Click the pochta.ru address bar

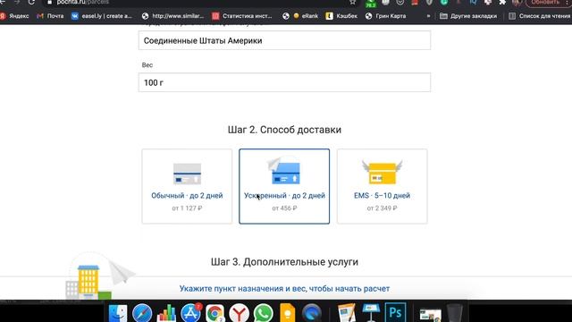(197, 2)
